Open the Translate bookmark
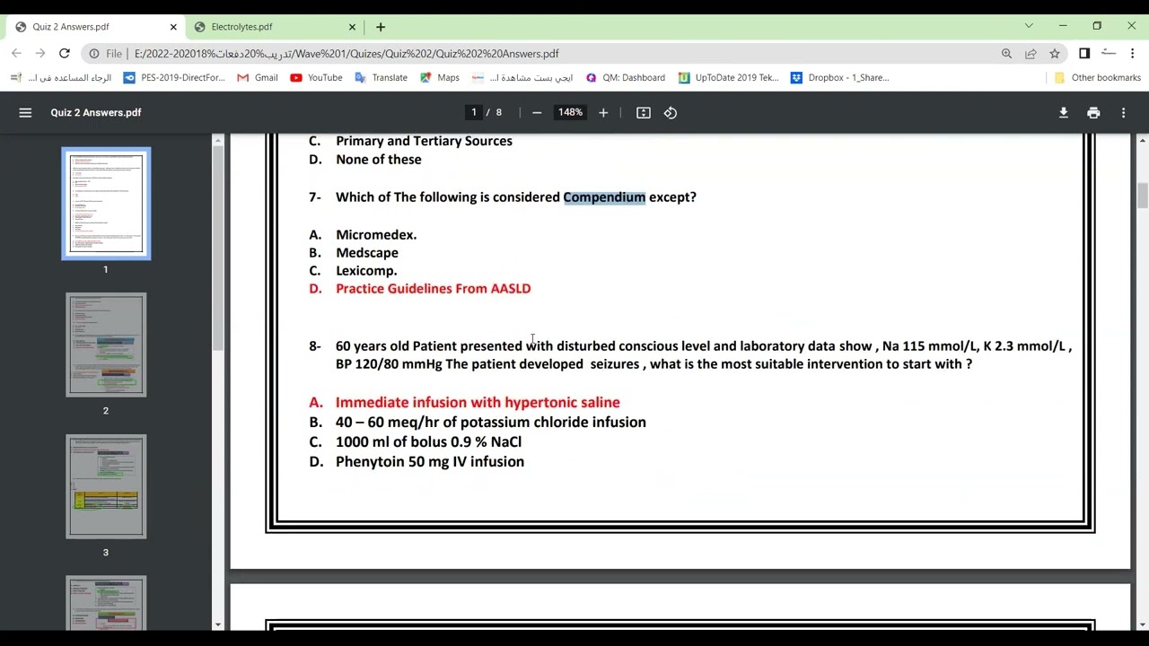Image resolution: width=1149 pixels, height=646 pixels. click(381, 78)
